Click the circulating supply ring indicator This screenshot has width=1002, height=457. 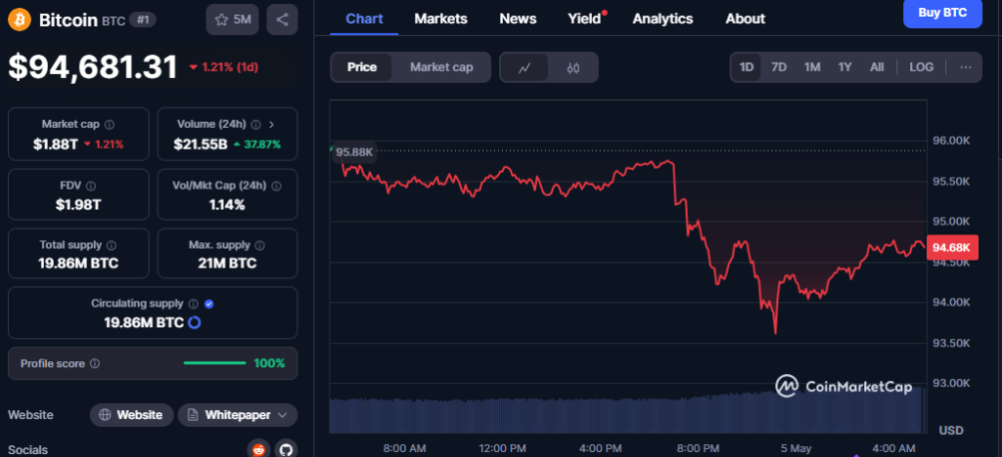pos(195,322)
